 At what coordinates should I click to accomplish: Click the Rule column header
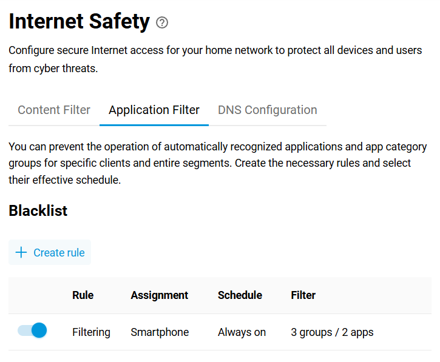tap(83, 295)
